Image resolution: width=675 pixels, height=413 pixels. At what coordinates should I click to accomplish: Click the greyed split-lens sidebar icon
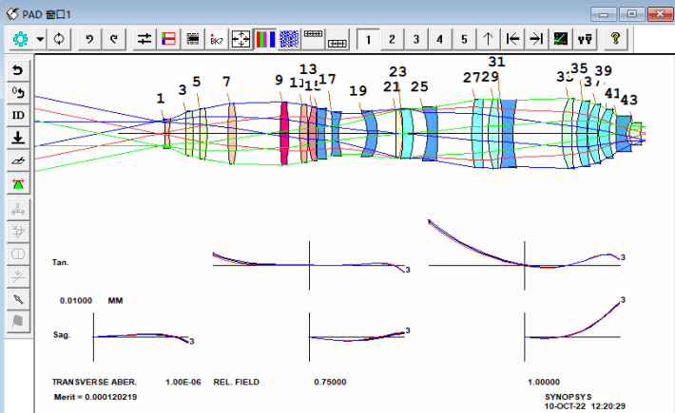[x=18, y=254]
